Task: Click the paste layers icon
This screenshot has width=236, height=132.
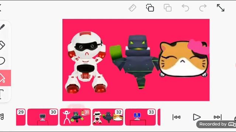Action: [167, 8]
